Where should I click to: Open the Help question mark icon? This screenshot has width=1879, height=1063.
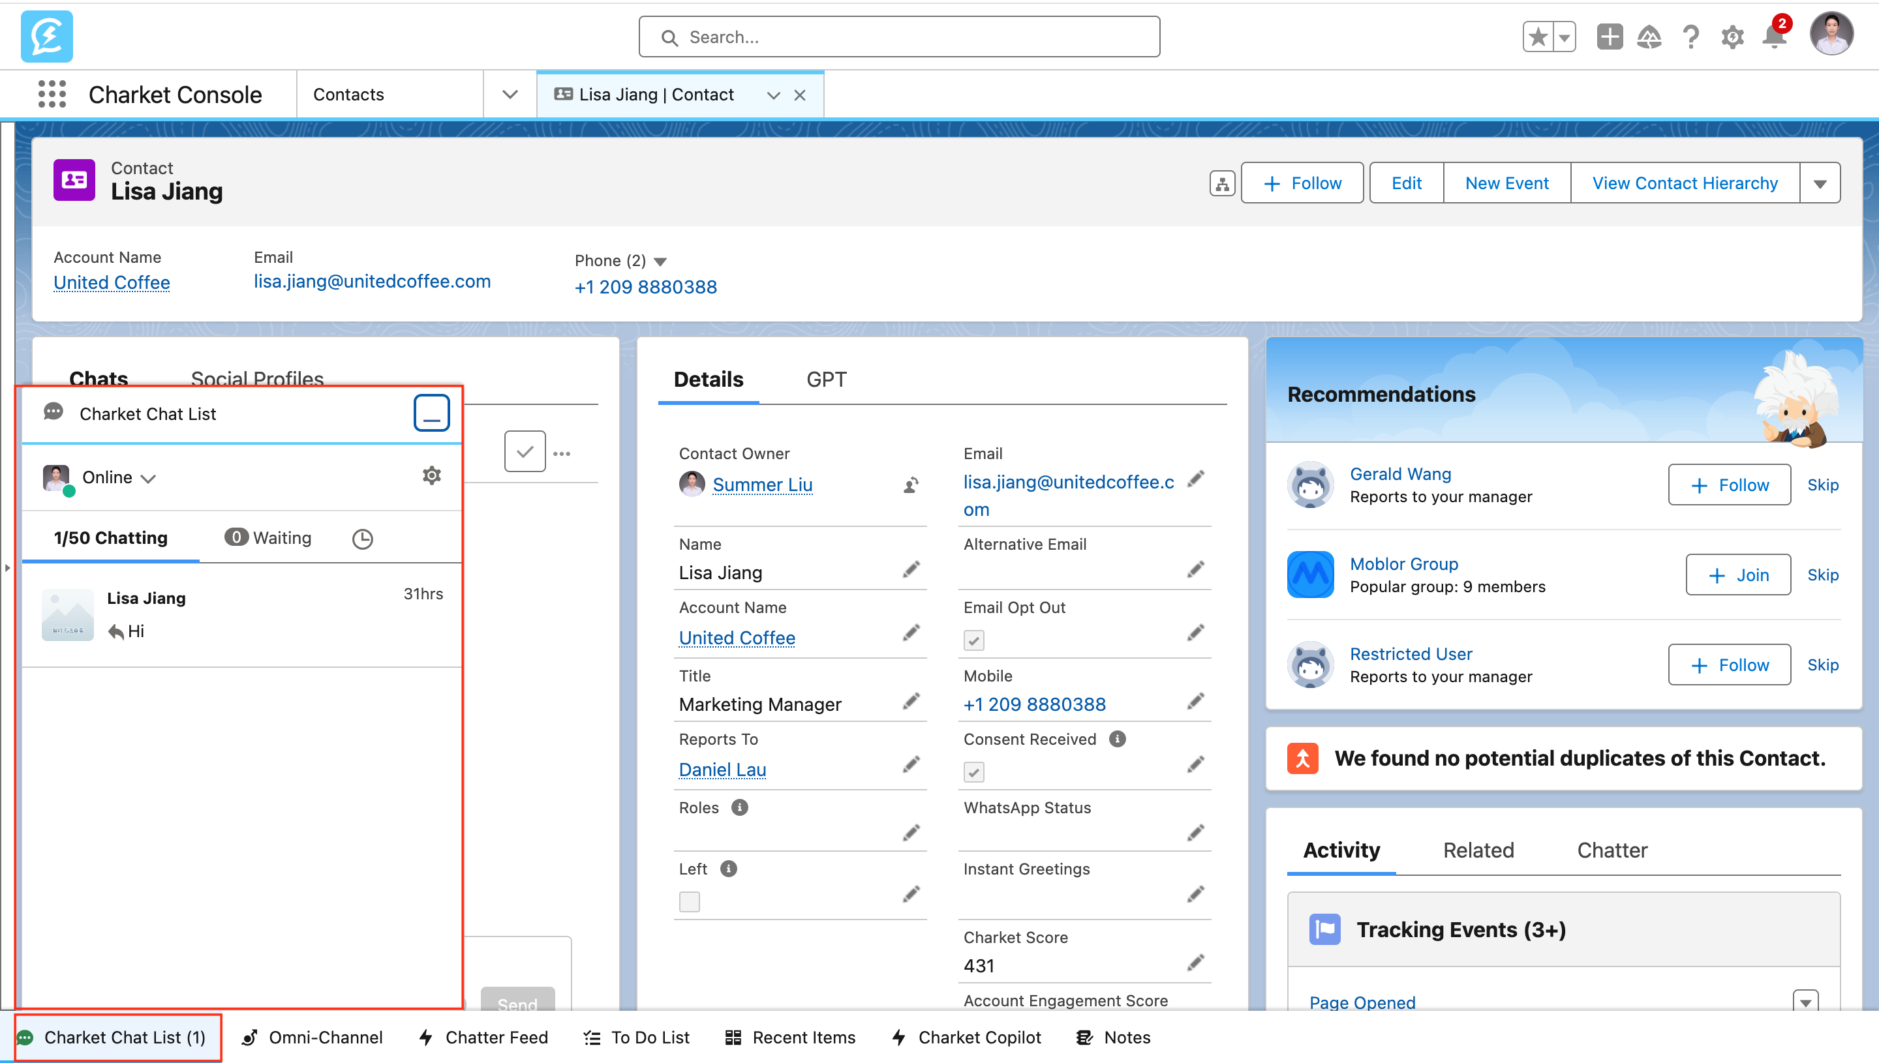[x=1690, y=37]
